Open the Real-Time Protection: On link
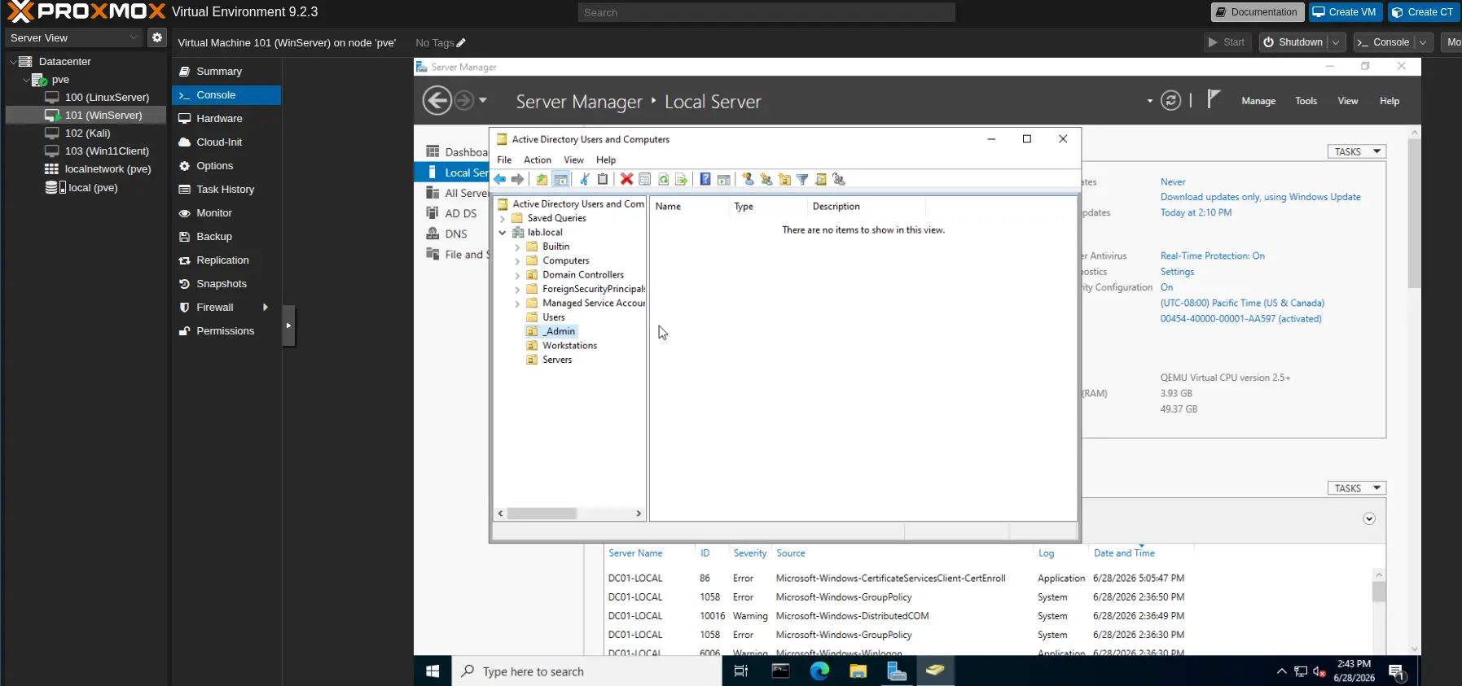 coord(1213,256)
